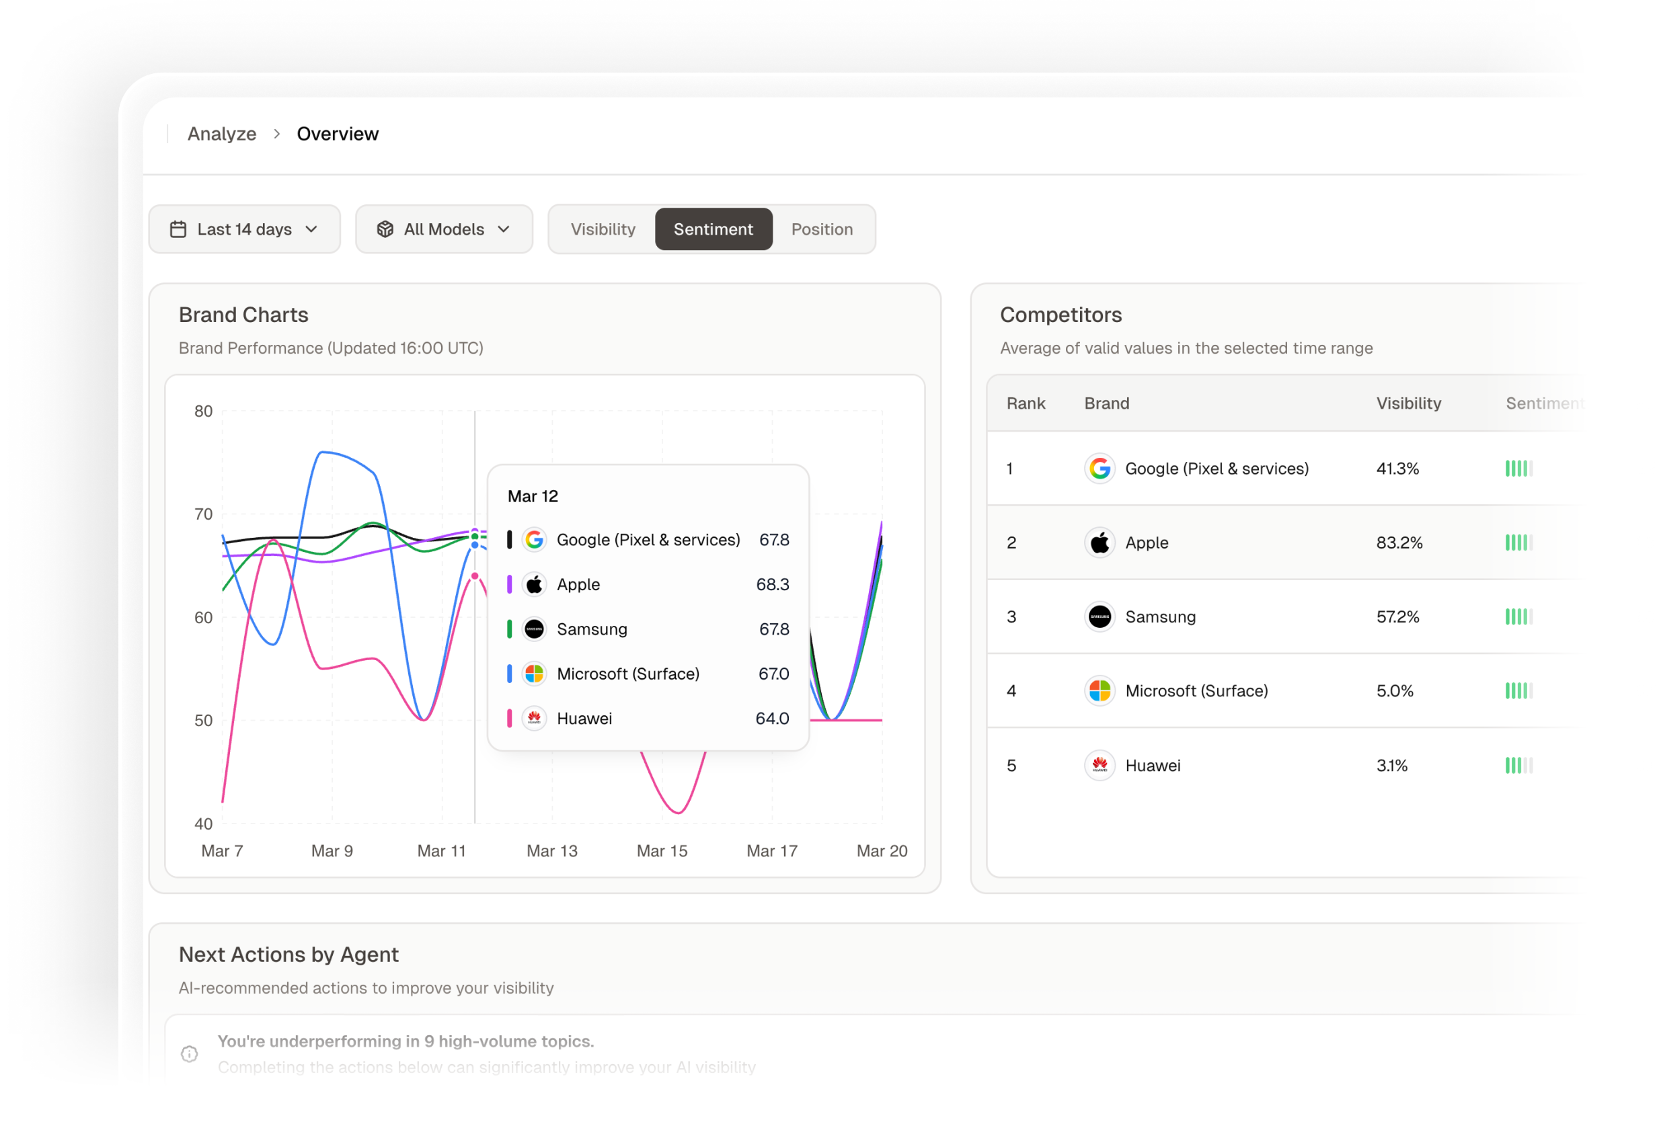Switch to the Visibility tab
Screen dimensions: 1657x1124
[x=603, y=229]
